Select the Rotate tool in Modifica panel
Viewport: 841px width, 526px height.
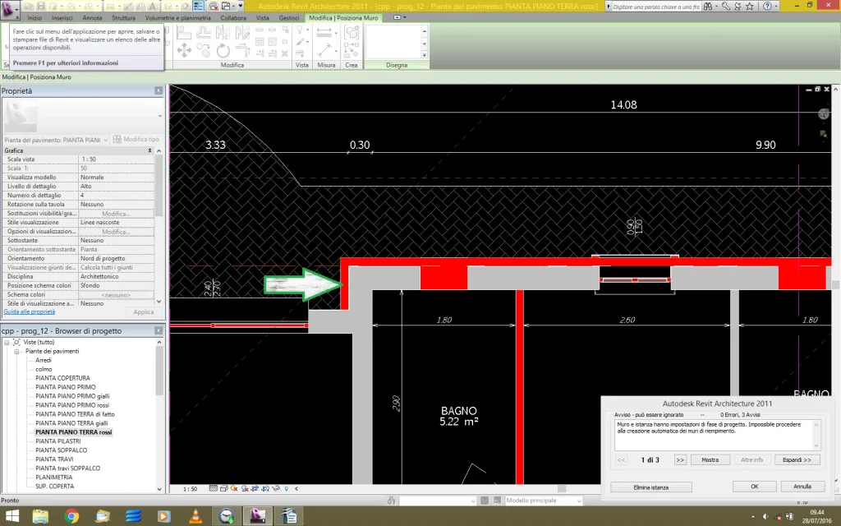point(223,50)
